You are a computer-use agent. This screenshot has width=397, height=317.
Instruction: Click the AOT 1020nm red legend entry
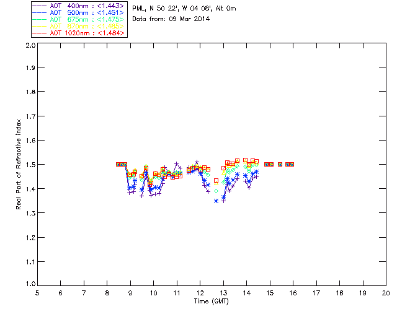point(78,33)
